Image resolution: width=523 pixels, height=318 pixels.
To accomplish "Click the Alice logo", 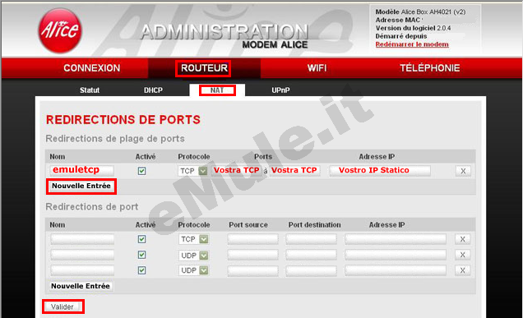I will 60,30.
